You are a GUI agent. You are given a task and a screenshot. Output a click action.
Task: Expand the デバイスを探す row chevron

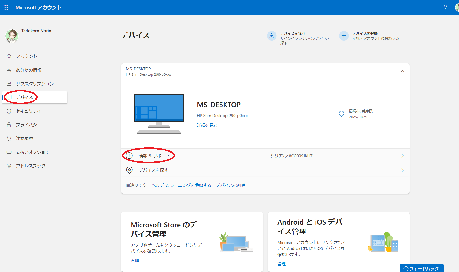[x=402, y=170]
